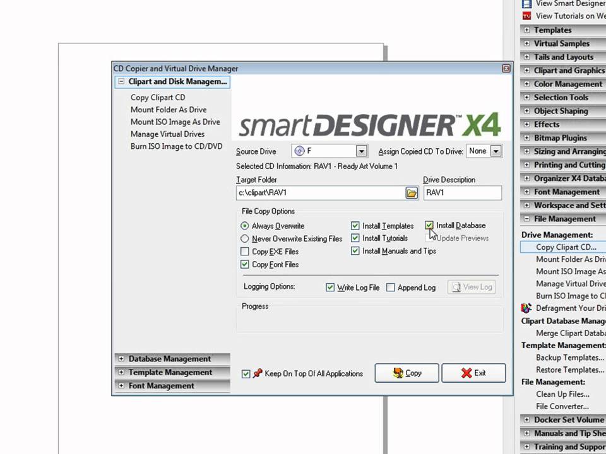Close the CD Copier dialog
The width and height of the screenshot is (606, 454).
[x=506, y=68]
